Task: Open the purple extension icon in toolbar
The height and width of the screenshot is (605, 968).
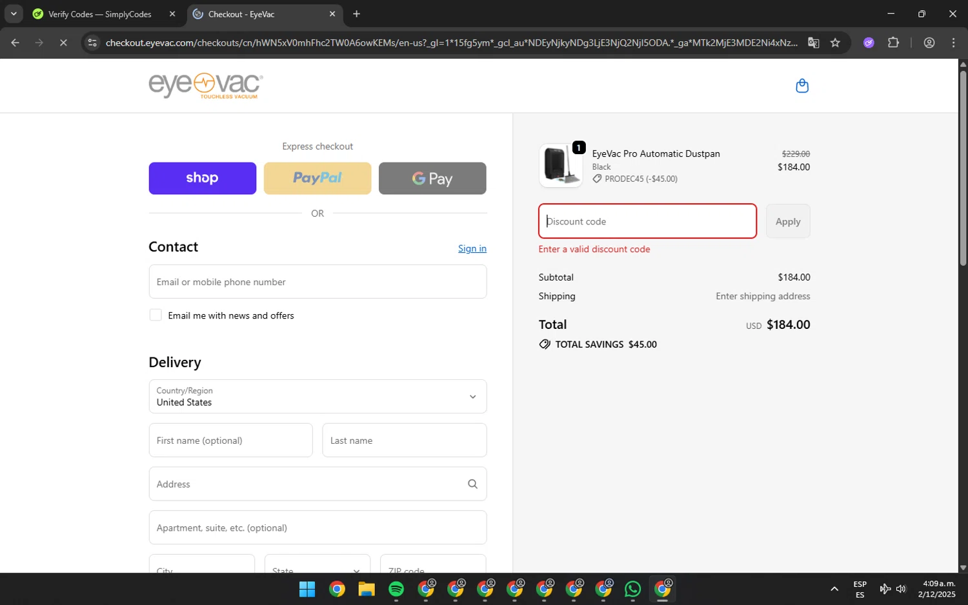Action: [869, 43]
